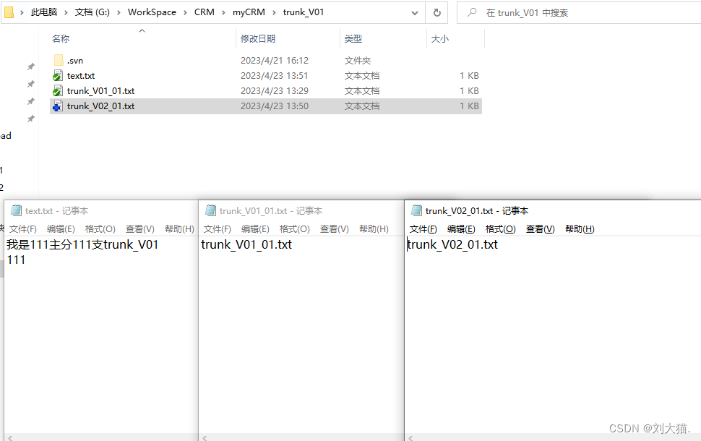Open 查看(V) menu in trunk_V01_01.txt Notepad
This screenshot has height=441, width=701.
335,229
